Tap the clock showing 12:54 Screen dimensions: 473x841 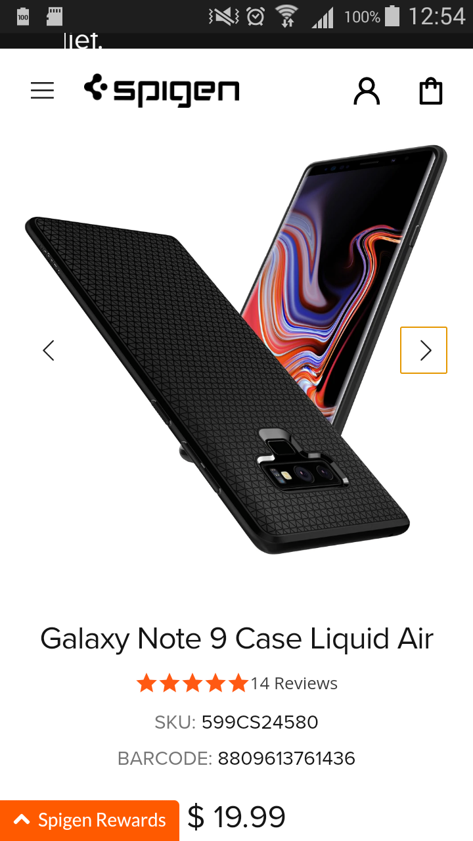click(437, 16)
